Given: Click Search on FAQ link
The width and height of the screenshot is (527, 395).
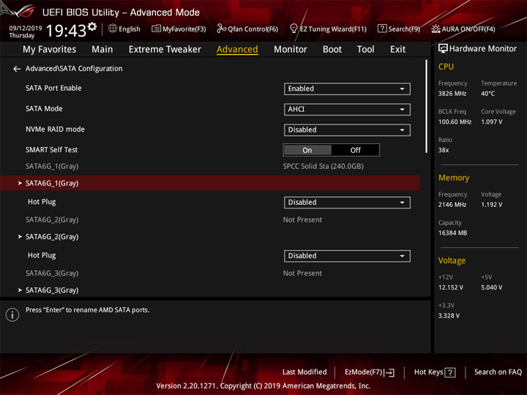Looking at the screenshot, I should click(x=498, y=372).
